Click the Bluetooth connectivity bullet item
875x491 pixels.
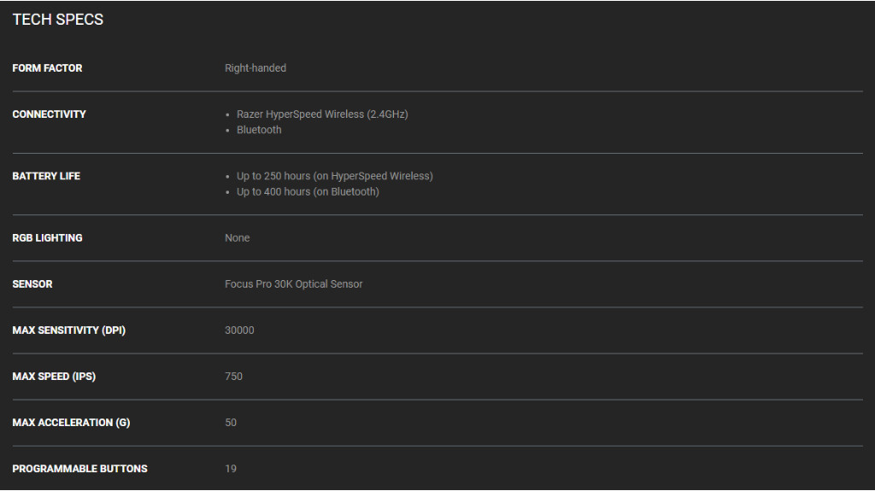point(259,130)
